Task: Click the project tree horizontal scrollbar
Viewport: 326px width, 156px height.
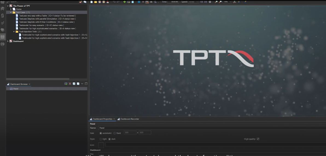Action: [38, 79]
